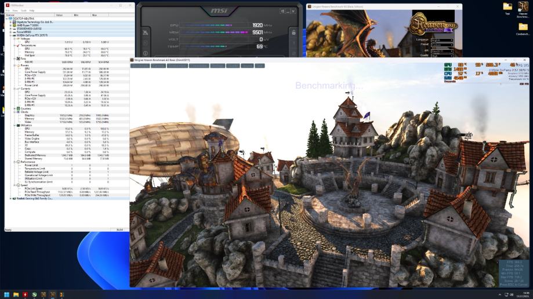Image resolution: width=533 pixels, height=299 pixels.
Task: Click the Temperatures thermometer icon
Action: (x=19, y=45)
